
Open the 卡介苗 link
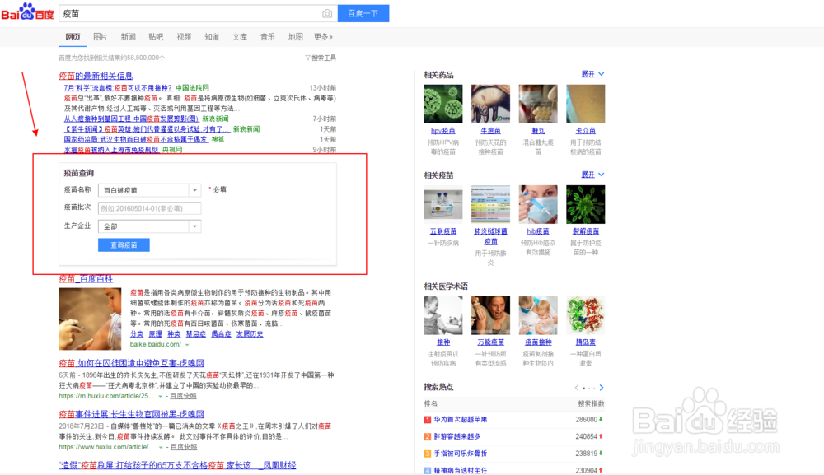click(x=585, y=131)
